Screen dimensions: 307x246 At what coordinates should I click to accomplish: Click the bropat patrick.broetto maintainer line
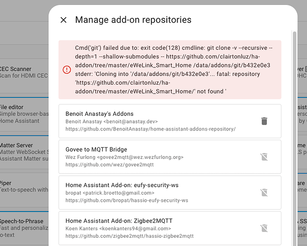click(x=110, y=193)
